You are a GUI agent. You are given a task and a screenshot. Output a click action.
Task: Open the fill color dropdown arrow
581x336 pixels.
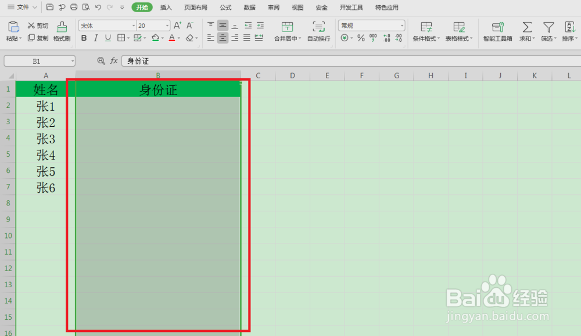point(162,38)
